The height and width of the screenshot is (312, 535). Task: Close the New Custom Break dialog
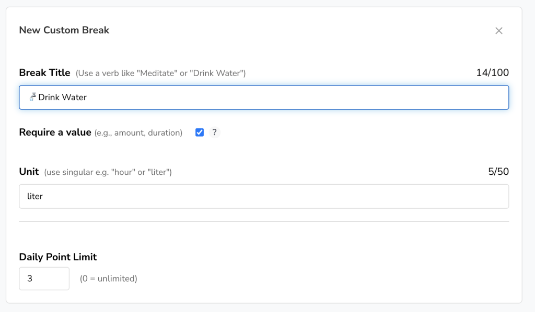click(x=498, y=31)
